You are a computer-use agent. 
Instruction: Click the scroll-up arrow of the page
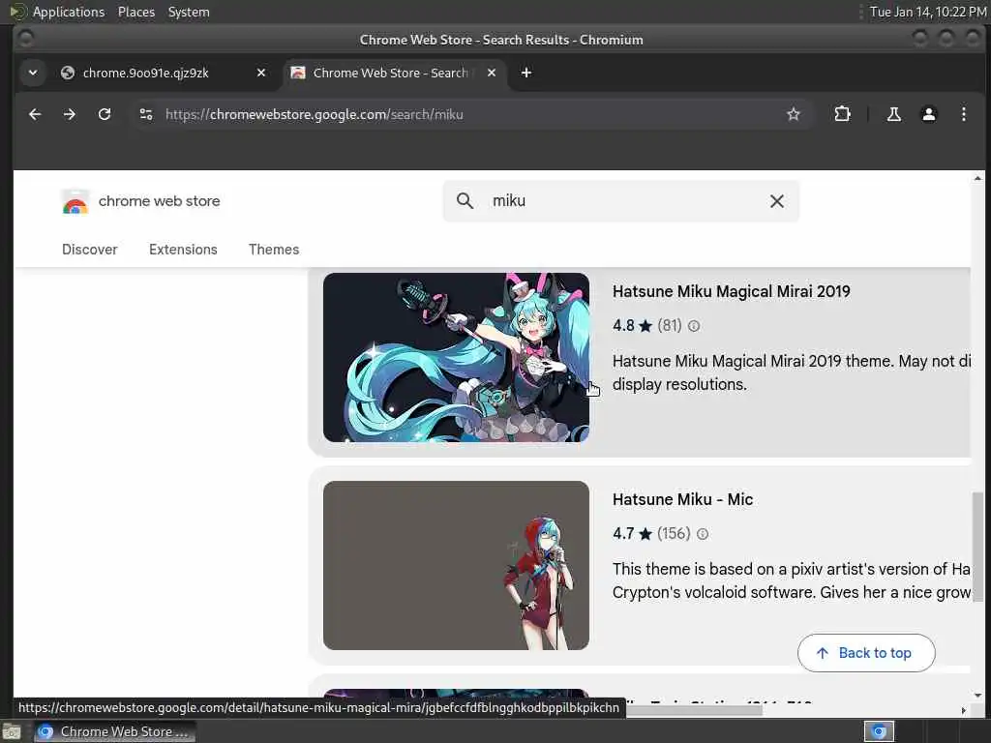pyautogui.click(x=977, y=178)
